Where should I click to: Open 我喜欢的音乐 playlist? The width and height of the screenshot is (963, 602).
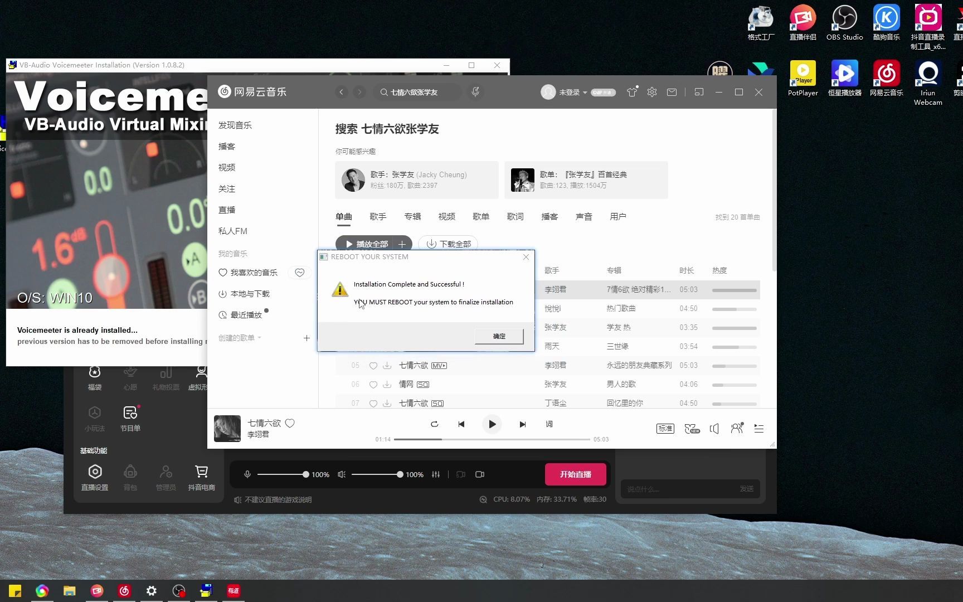(248, 273)
